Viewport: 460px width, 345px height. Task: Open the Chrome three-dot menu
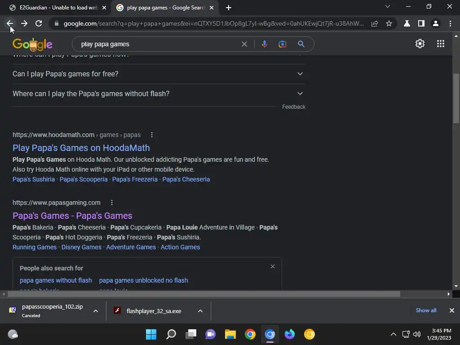[450, 23]
